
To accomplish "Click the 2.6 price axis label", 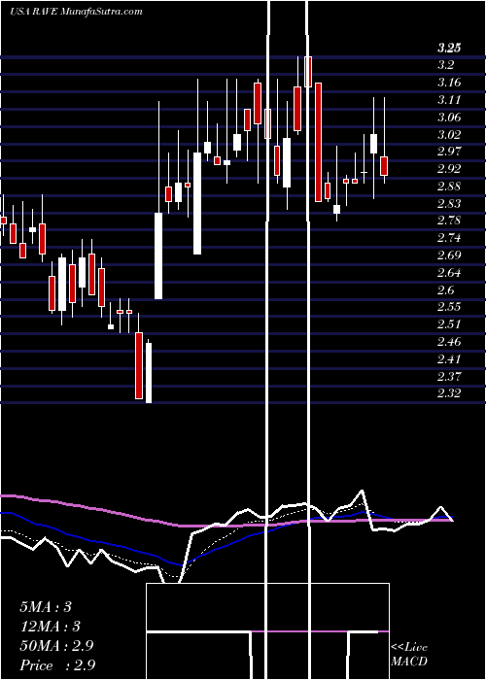I will click(x=446, y=289).
